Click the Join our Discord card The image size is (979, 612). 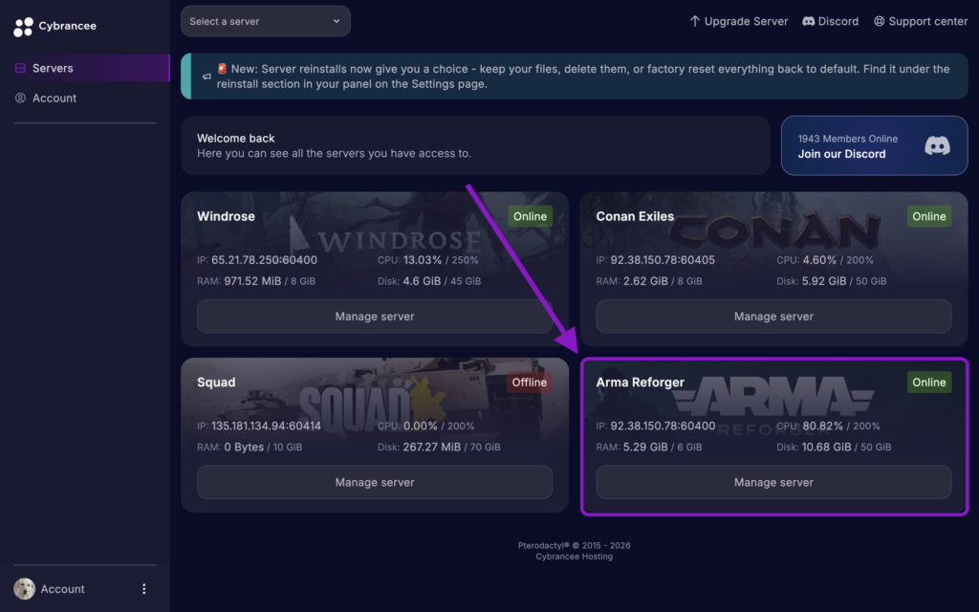tap(874, 145)
